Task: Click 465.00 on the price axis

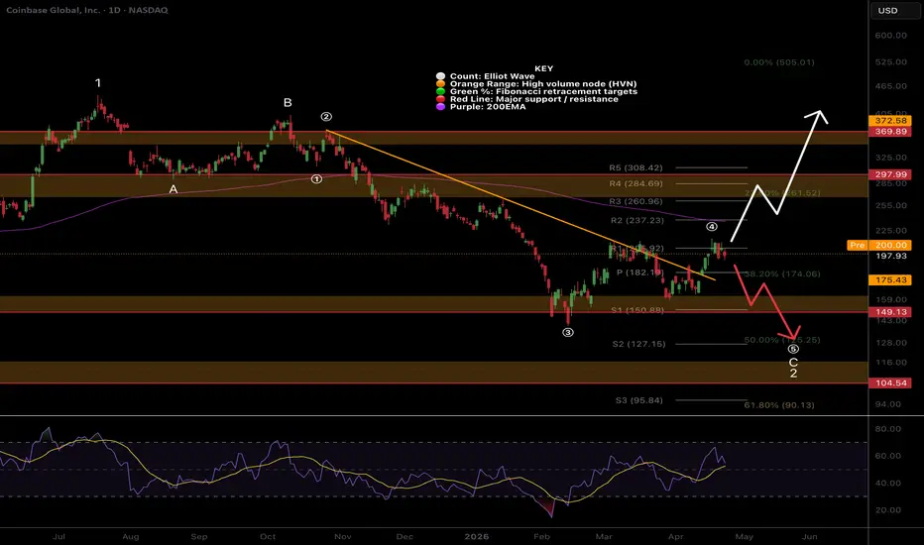Action: pyautogui.click(x=891, y=86)
